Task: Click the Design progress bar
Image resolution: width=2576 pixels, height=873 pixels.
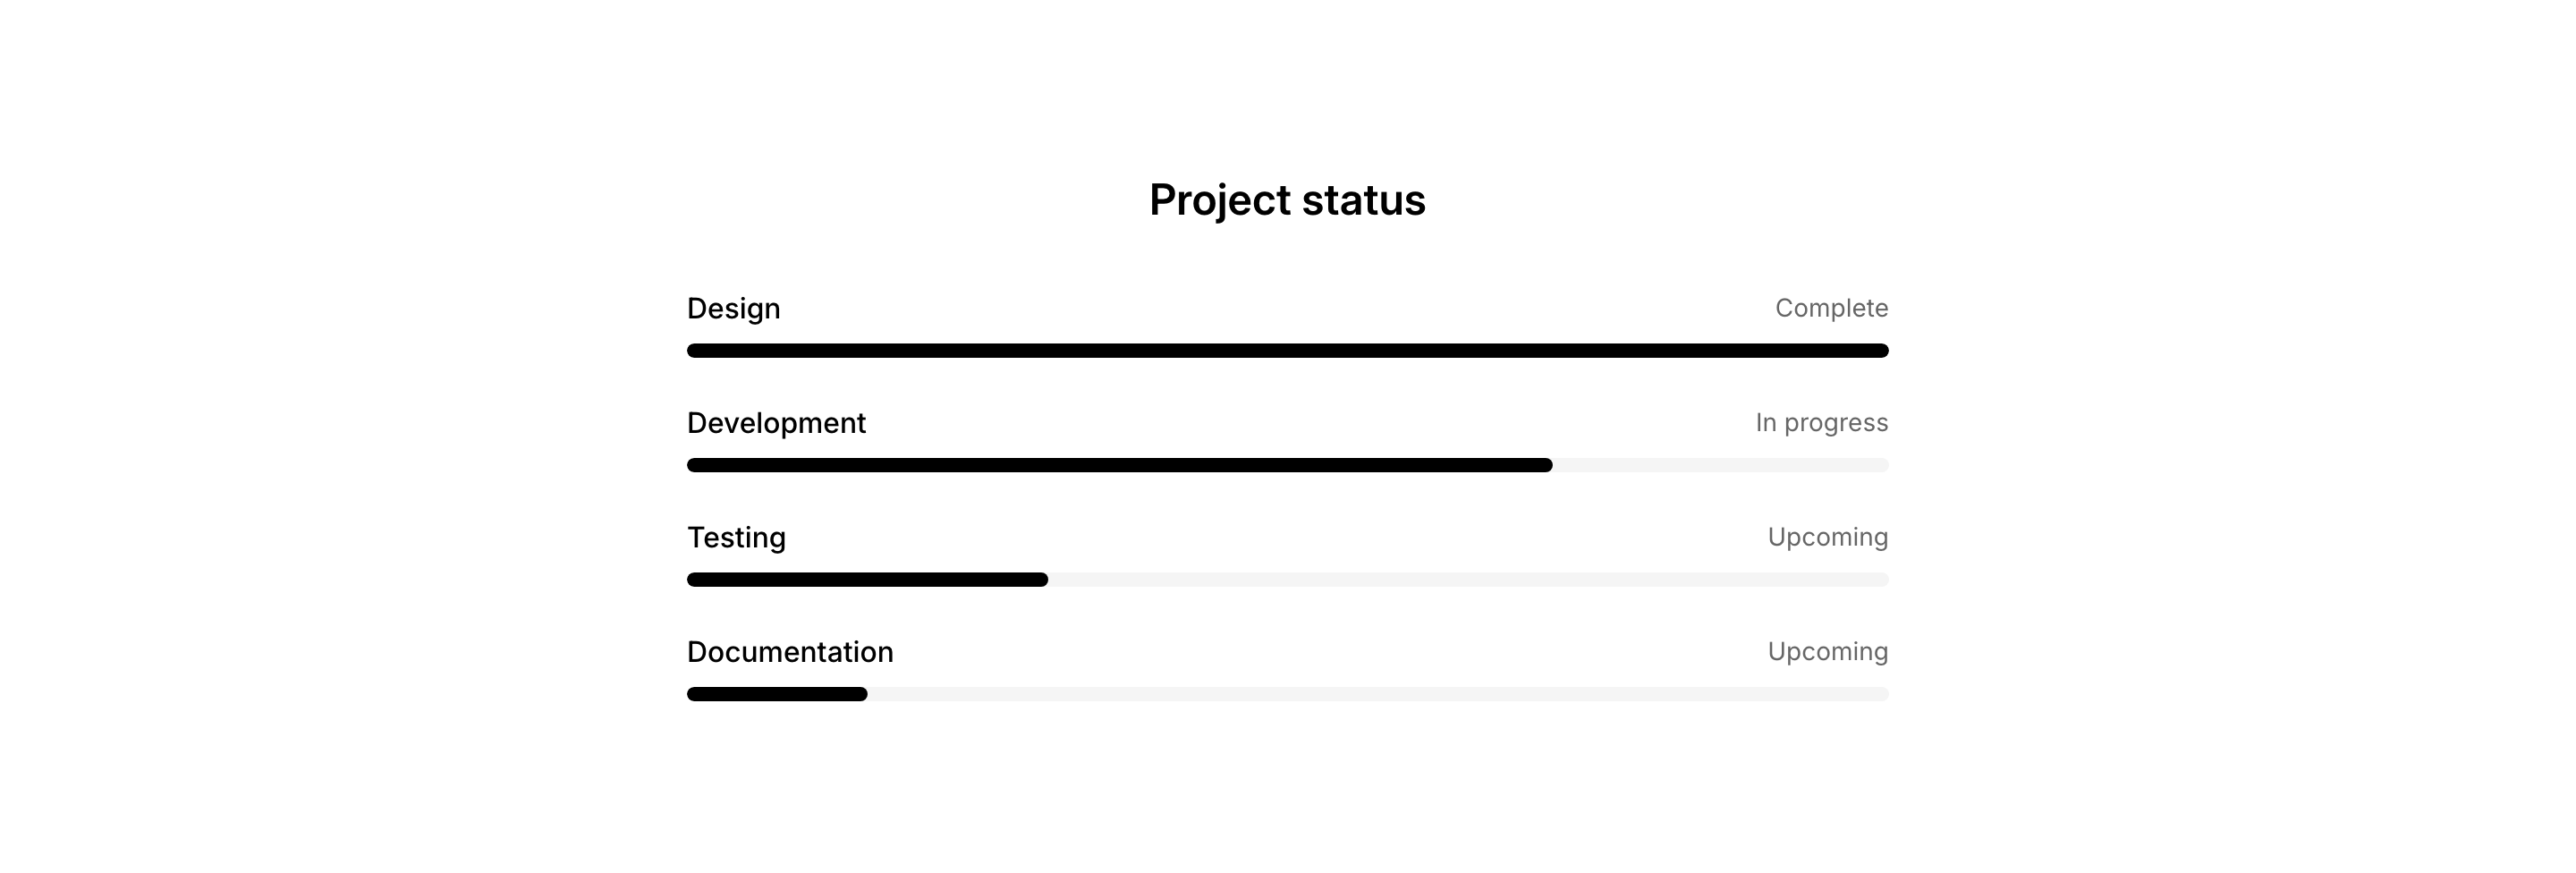Action: coord(1287,351)
